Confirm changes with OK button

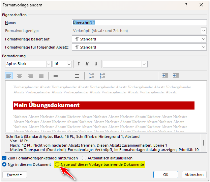(166, 175)
